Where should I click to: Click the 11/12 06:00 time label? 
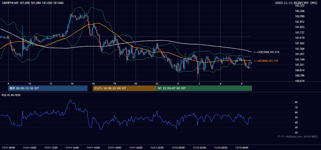[242, 147]
